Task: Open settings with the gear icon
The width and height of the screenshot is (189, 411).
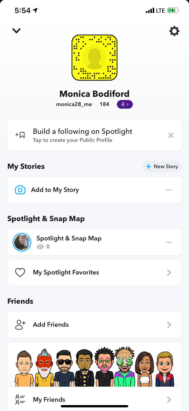Action: 174,31
